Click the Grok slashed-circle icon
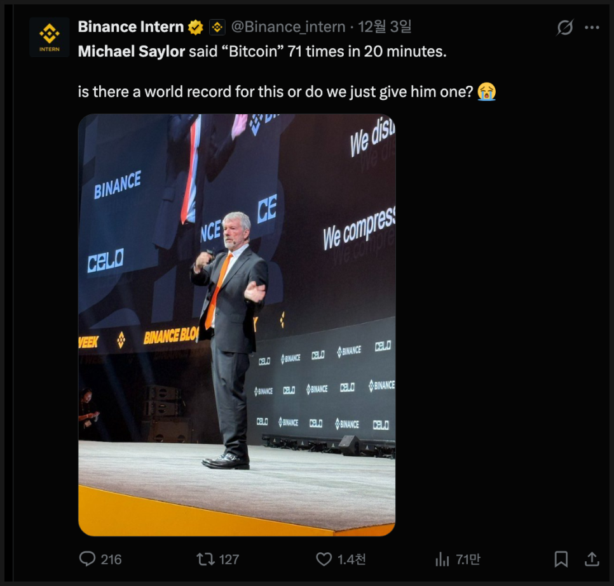The height and width of the screenshot is (586, 614). click(x=564, y=27)
